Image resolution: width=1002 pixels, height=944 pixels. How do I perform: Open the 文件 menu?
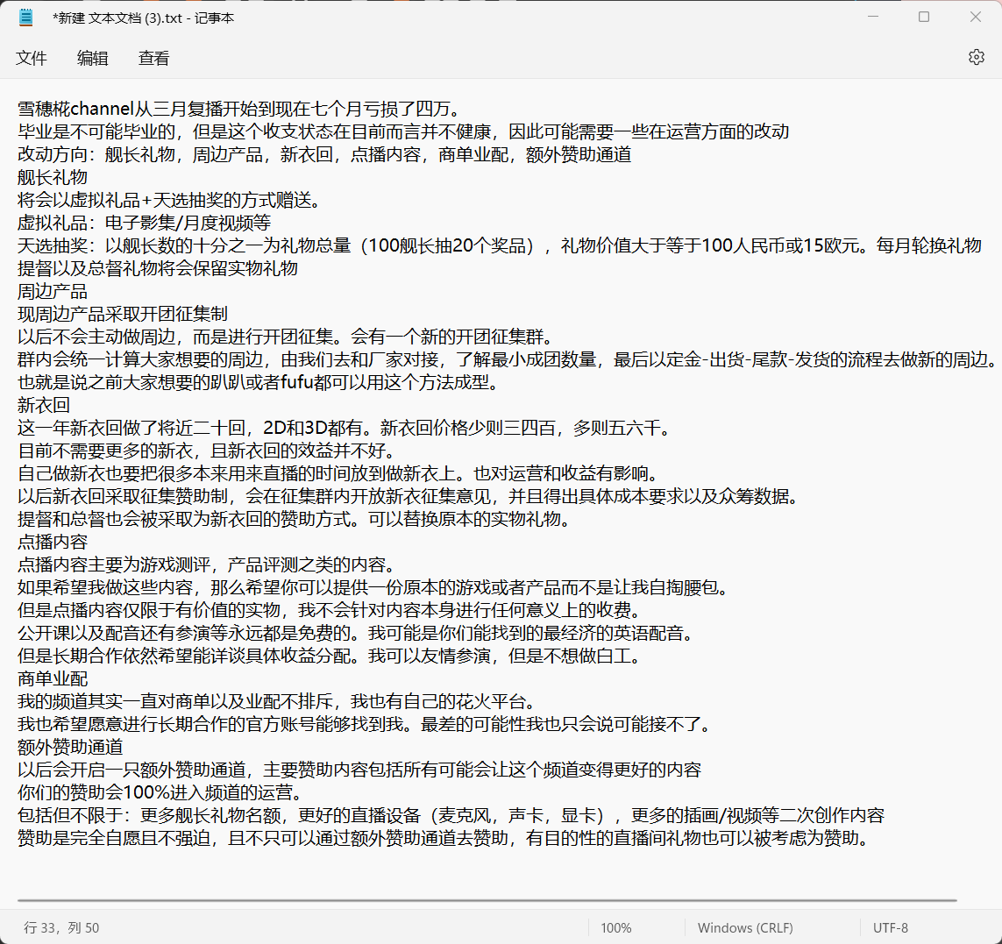pos(32,58)
